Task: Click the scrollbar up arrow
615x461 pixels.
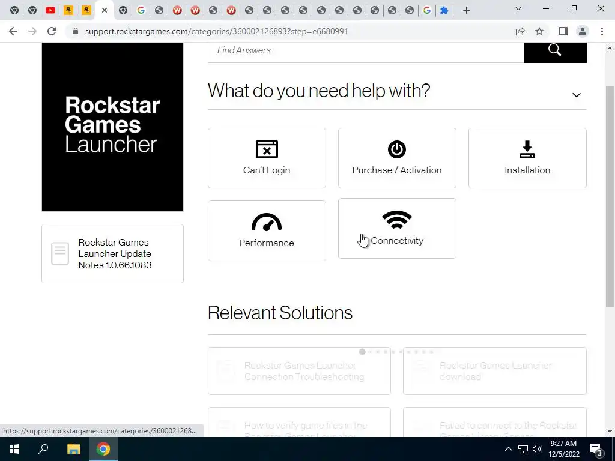Action: pos(610,48)
